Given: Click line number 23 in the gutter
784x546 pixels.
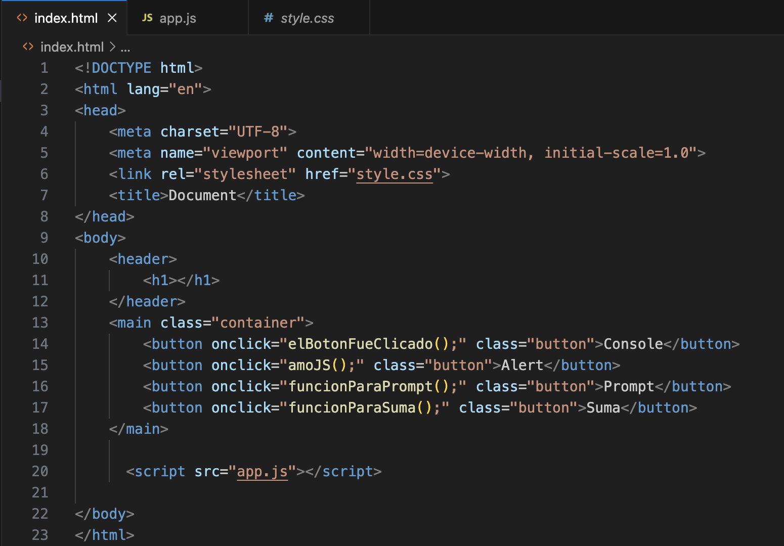Looking at the screenshot, I should [40, 535].
